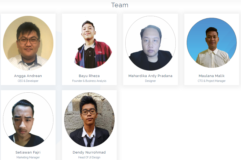
Task: Select the Founder & Business Analysis role text
Action: (89, 81)
